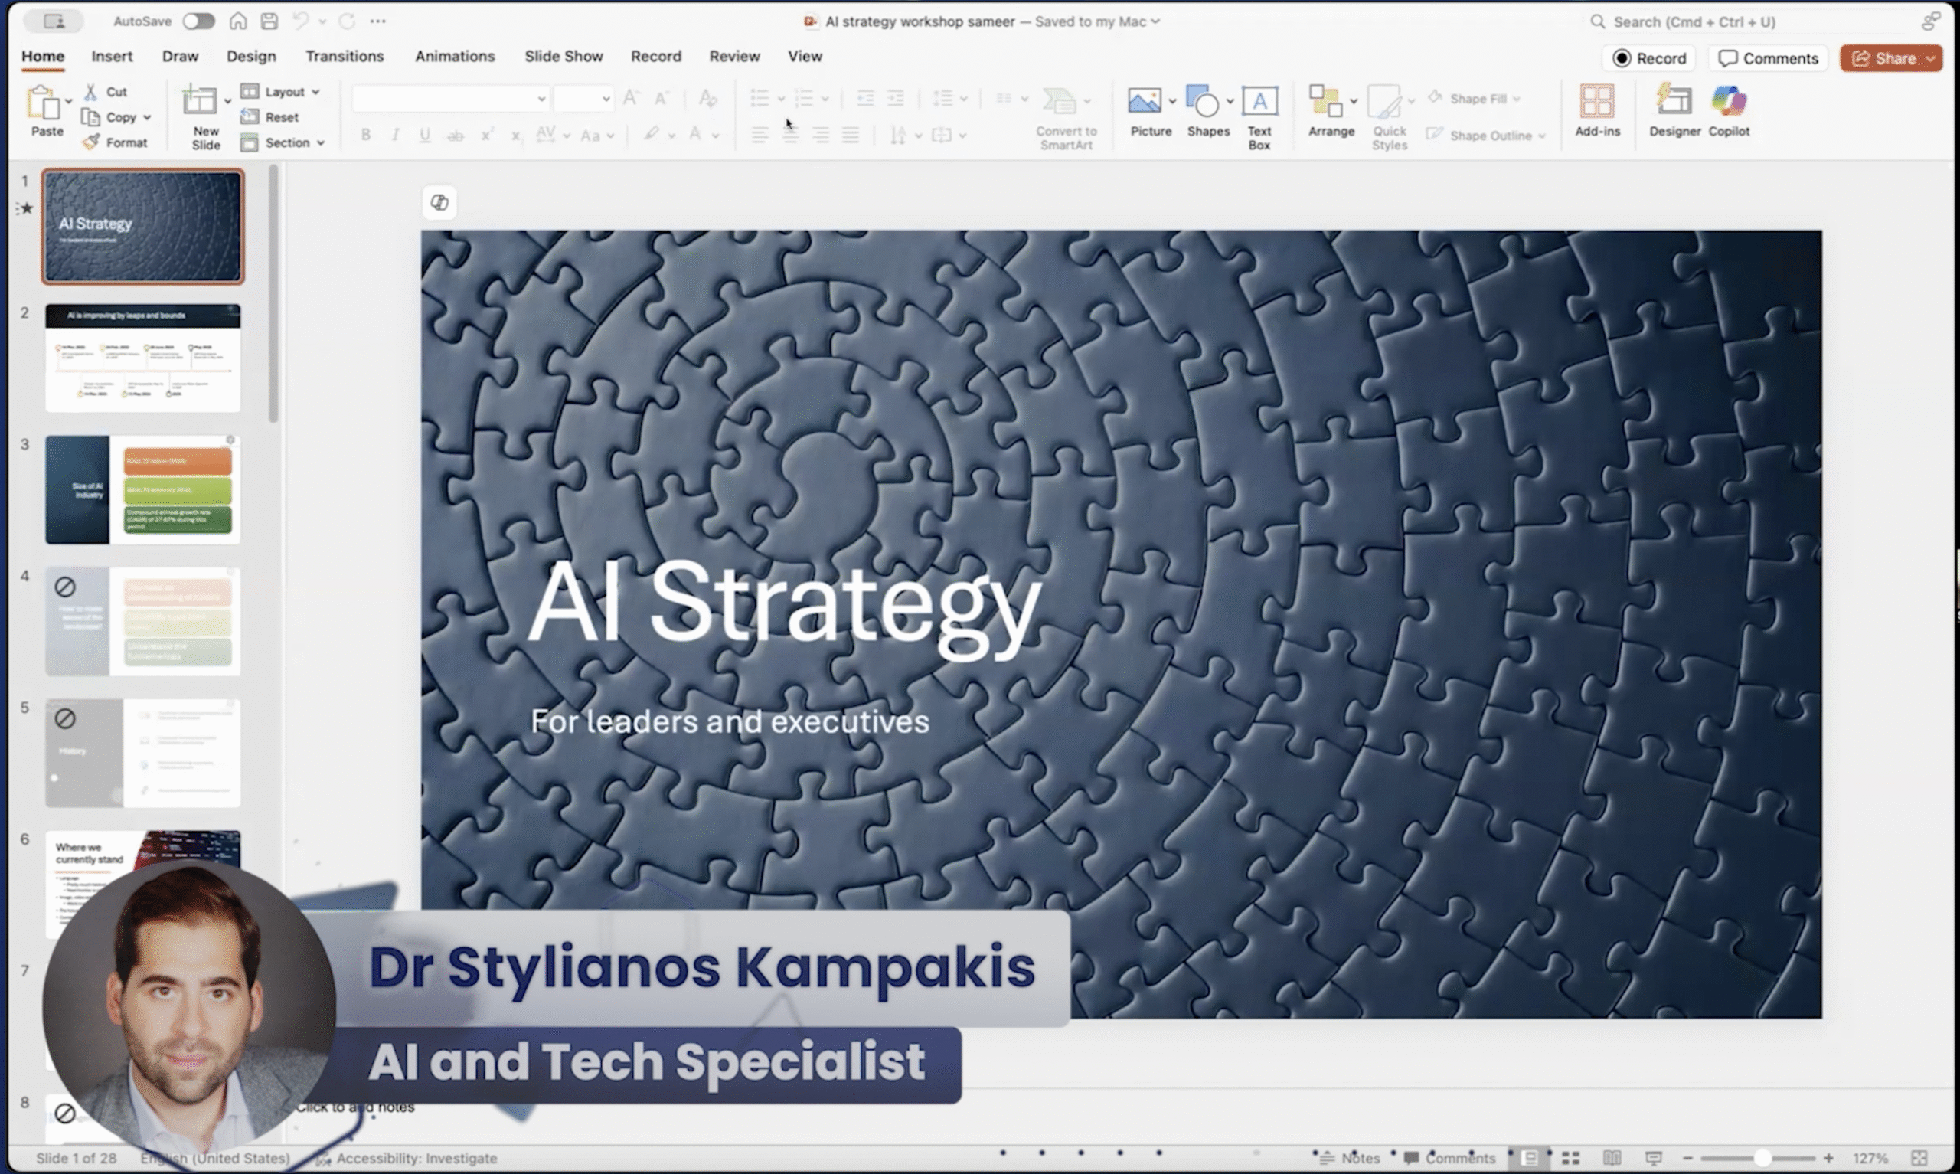The image size is (1960, 1174).
Task: Toggle Comments pane in status bar
Action: pos(1449,1157)
